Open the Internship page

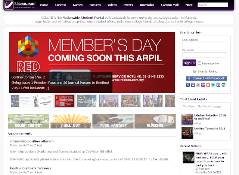click(x=147, y=5)
